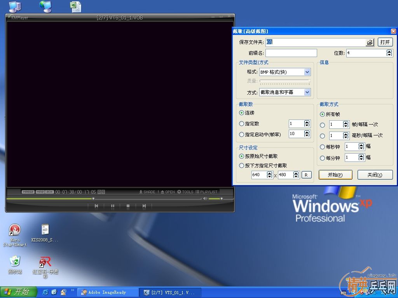
Task: Click the R reset size button
Action: click(x=306, y=175)
